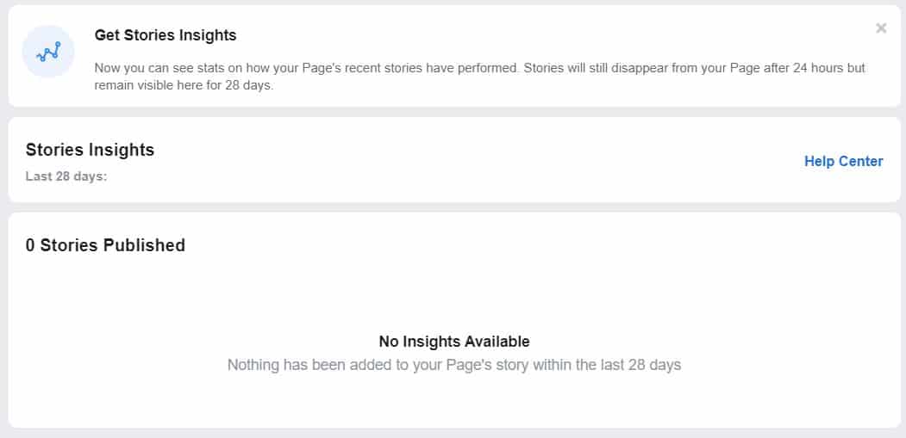Click the 'remain visible here for 28 days' line
The height and width of the screenshot is (438, 906).
pos(184,86)
